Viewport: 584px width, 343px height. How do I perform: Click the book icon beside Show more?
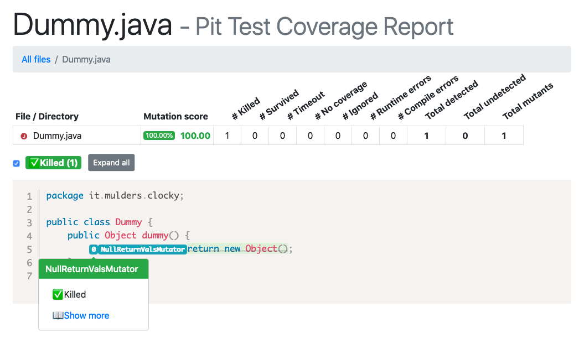tap(58, 316)
